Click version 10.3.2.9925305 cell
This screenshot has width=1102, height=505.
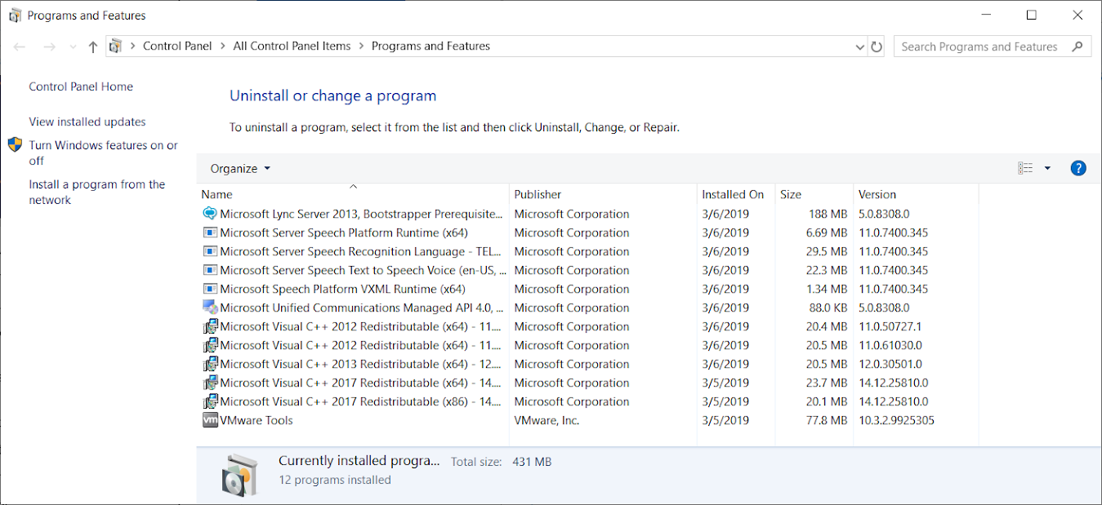pyautogui.click(x=896, y=420)
